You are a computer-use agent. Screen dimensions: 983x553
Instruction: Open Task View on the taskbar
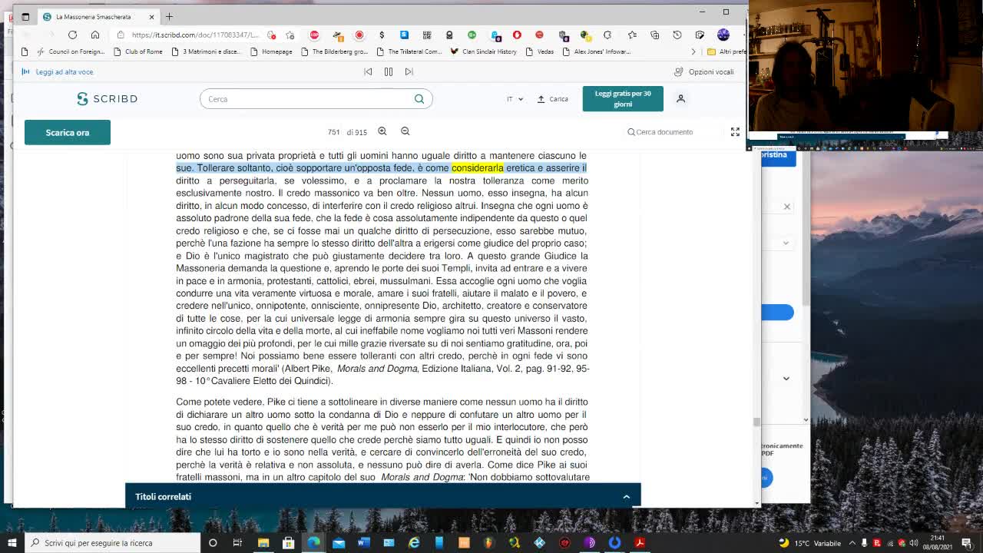(x=237, y=543)
